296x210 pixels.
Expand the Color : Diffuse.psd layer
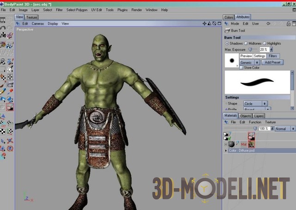[226, 150]
